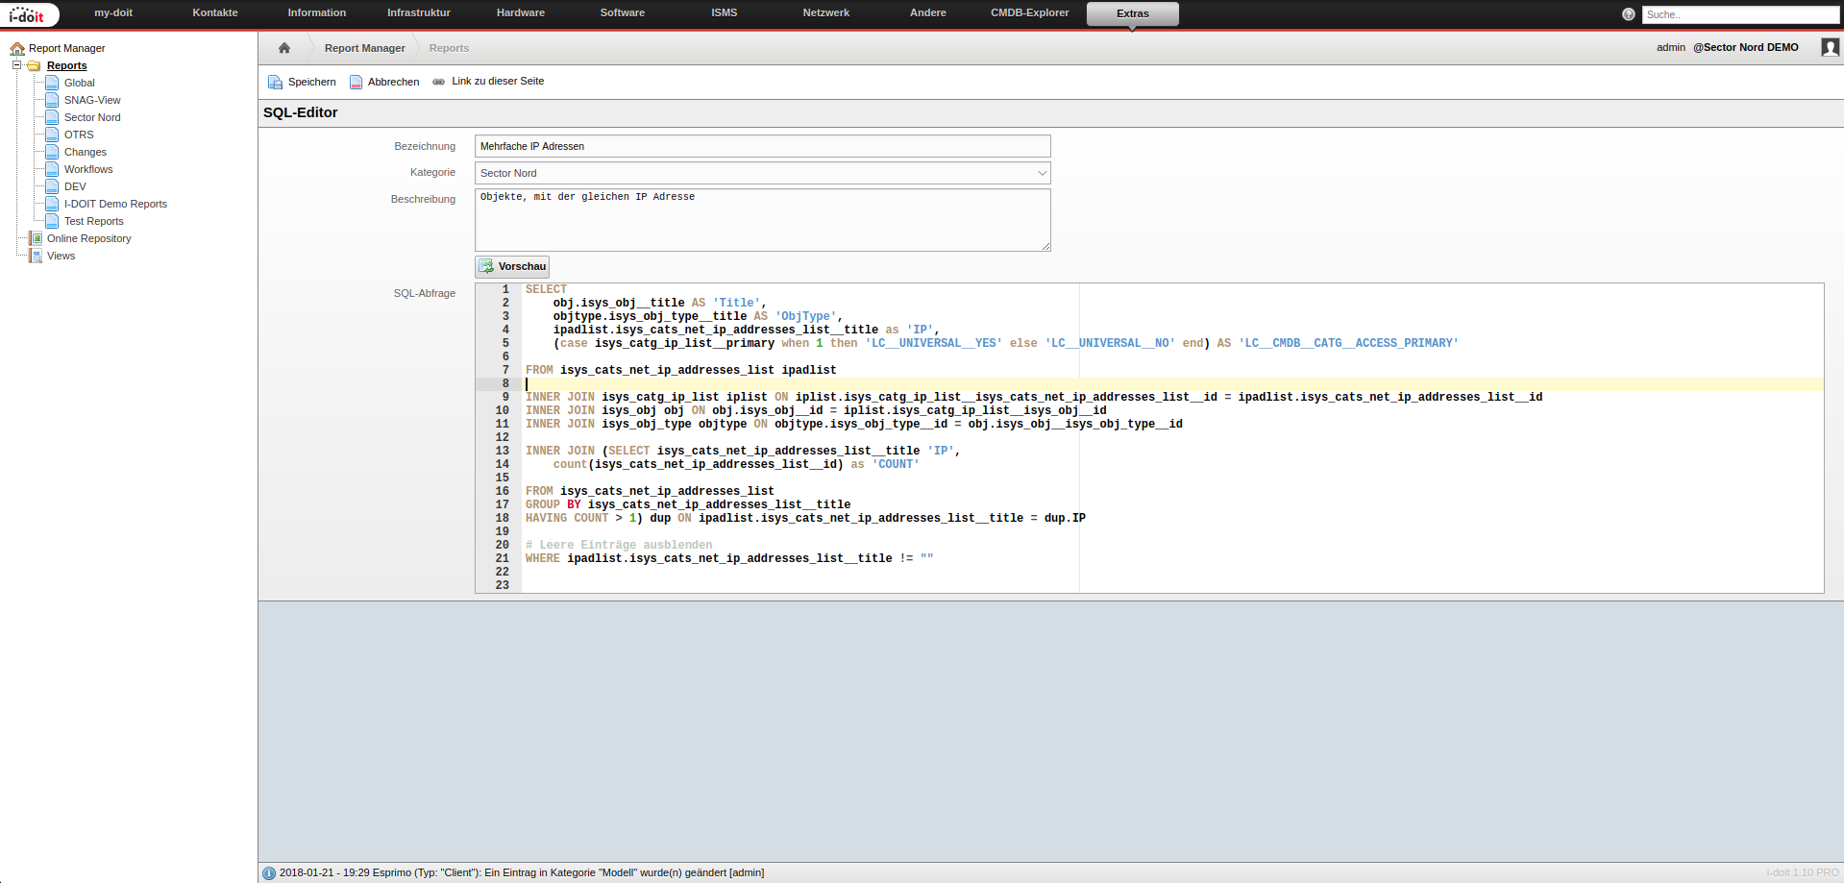Click the Vorschau button icon
Viewport: 1844px width, 883px height.
pos(486,266)
